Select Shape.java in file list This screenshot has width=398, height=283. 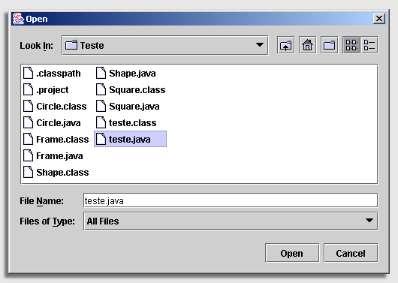point(126,73)
